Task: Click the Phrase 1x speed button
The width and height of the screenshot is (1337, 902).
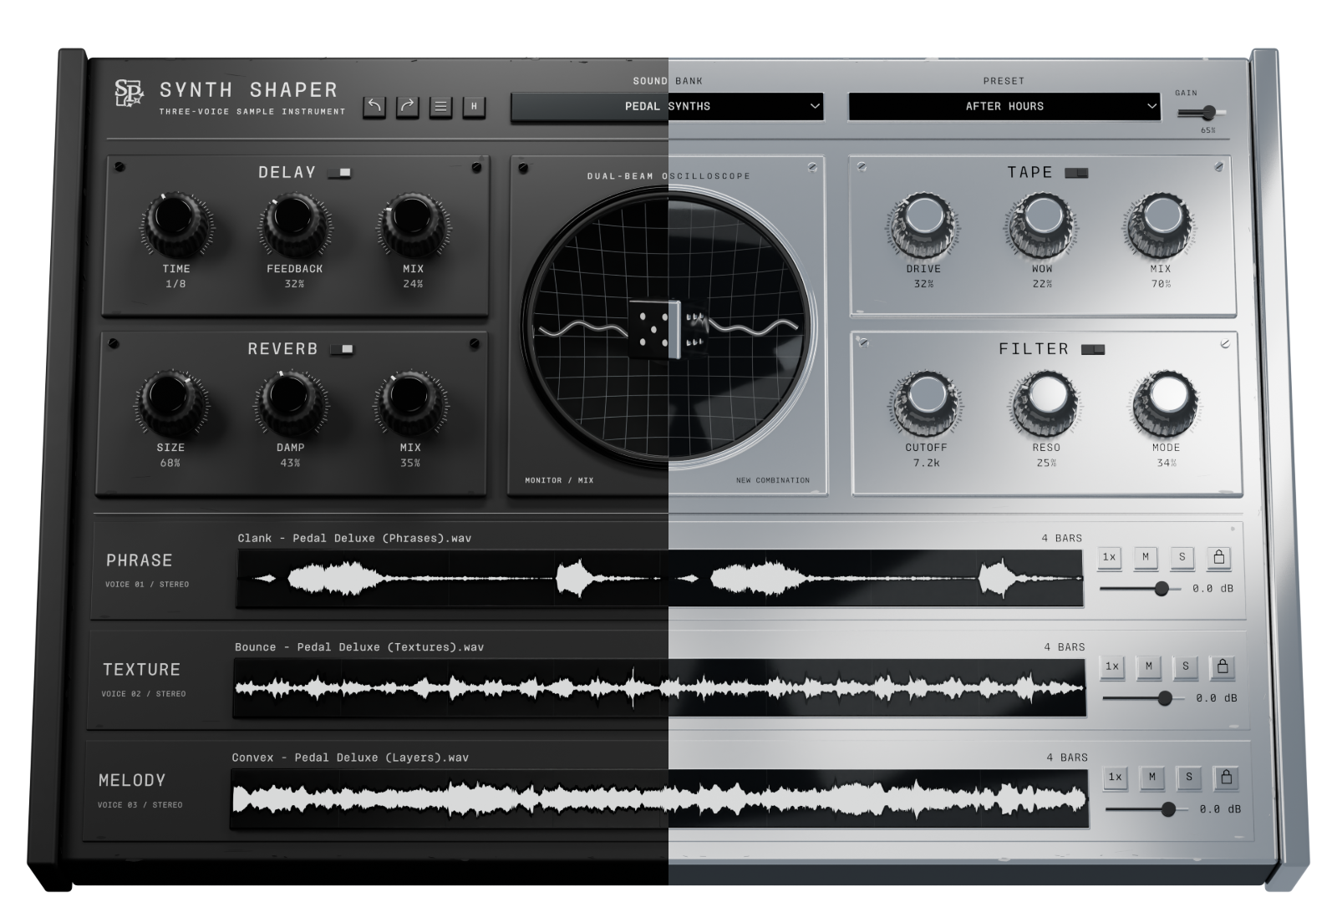Action: (x=1109, y=557)
